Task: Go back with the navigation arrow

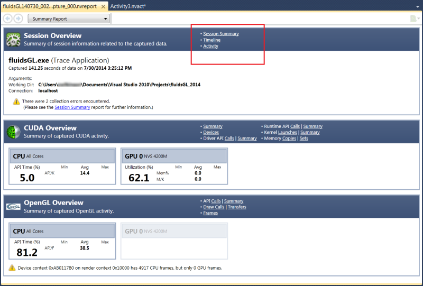Action: tap(8, 19)
